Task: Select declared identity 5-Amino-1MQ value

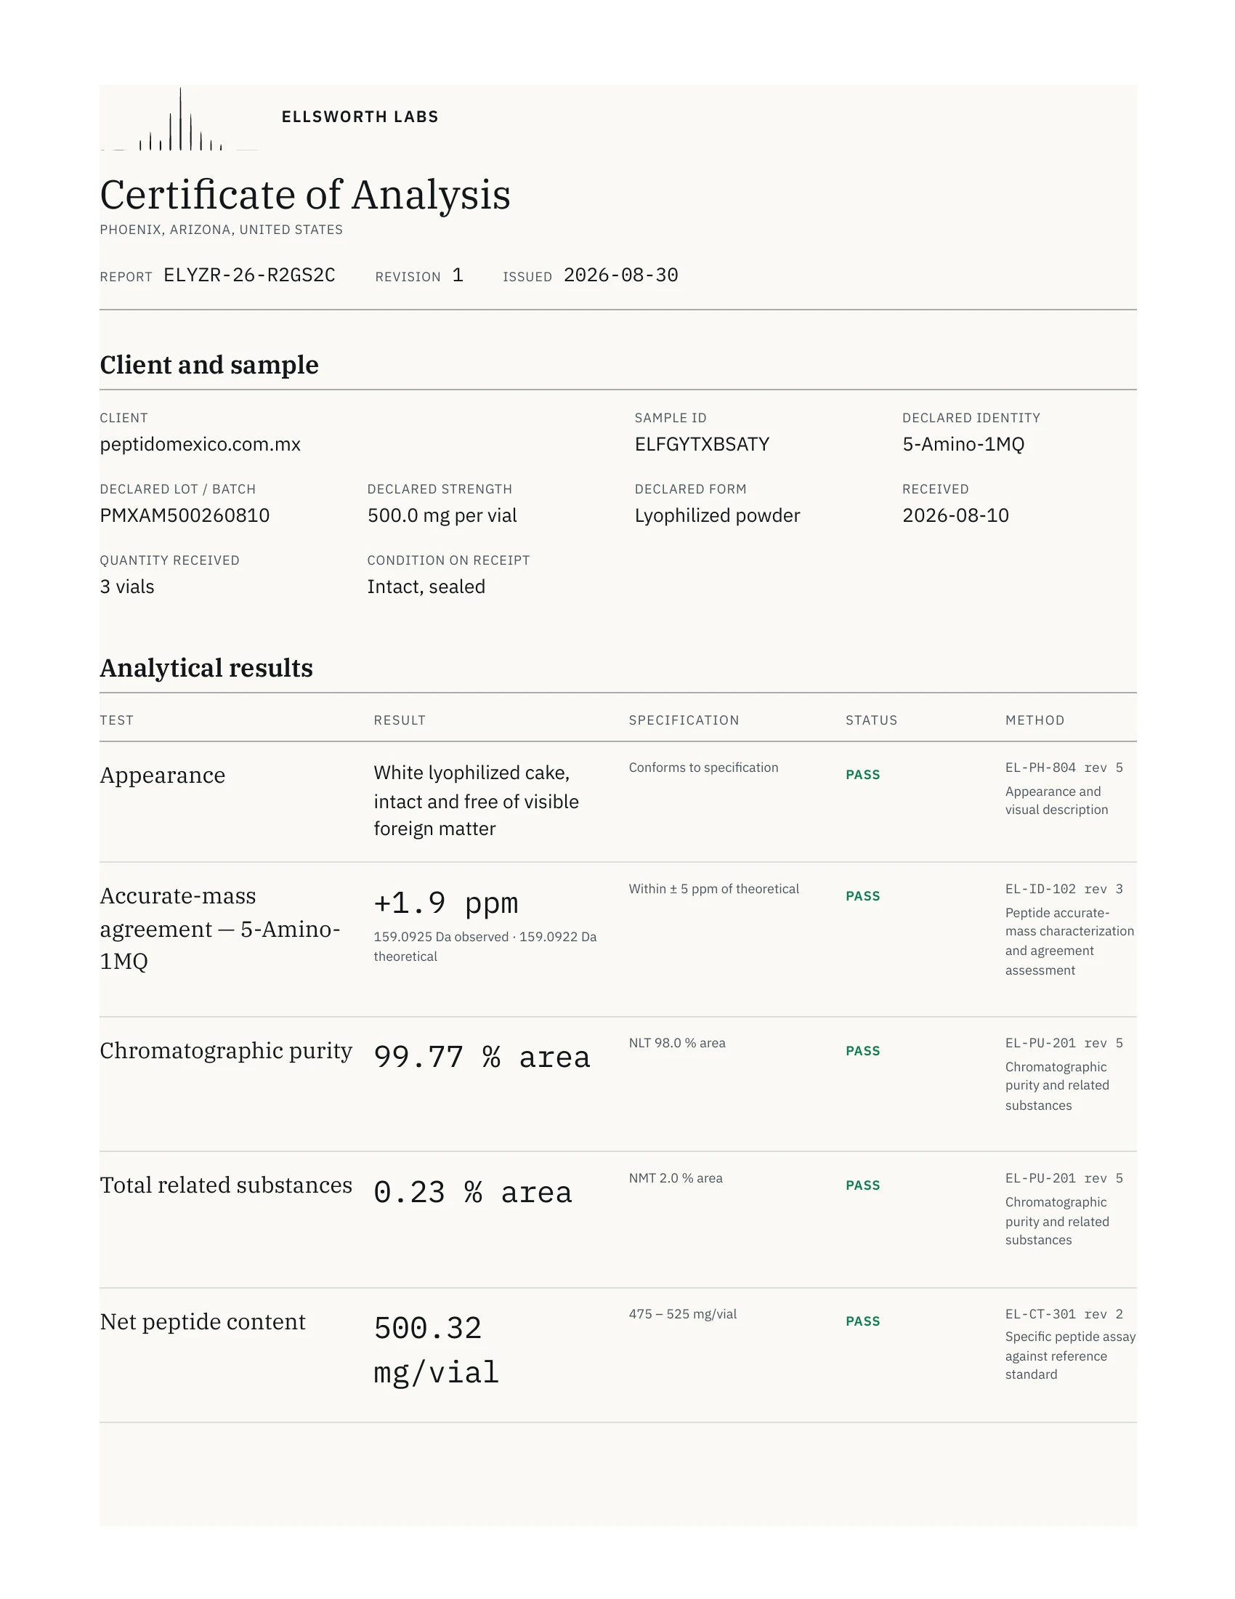Action: (963, 444)
